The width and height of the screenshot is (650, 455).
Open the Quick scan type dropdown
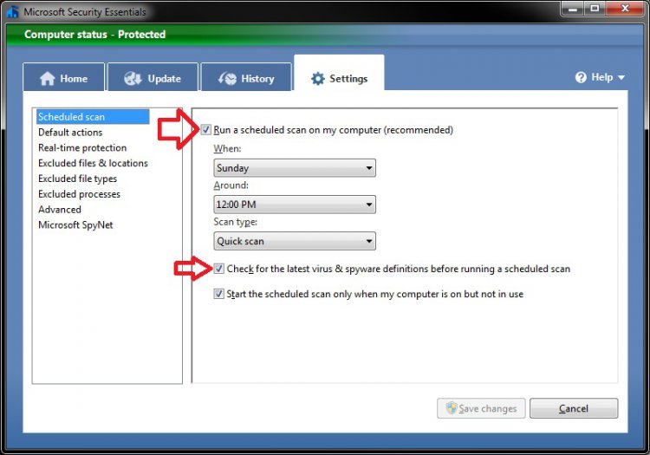click(295, 241)
